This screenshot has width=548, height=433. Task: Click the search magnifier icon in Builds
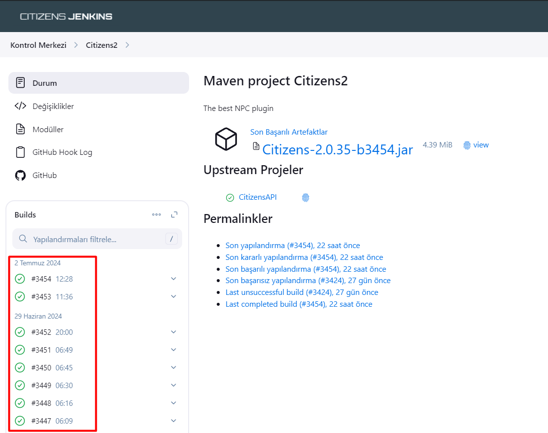coord(23,239)
